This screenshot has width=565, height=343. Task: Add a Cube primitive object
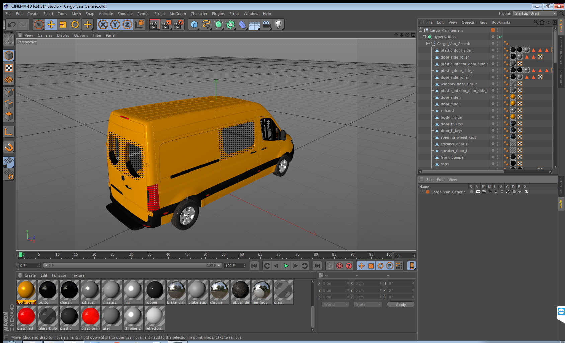click(194, 24)
